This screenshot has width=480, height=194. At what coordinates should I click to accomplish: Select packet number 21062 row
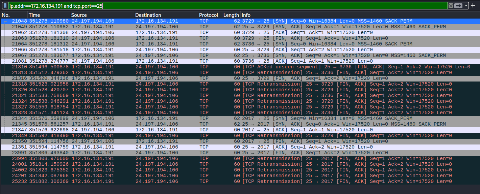point(240,32)
